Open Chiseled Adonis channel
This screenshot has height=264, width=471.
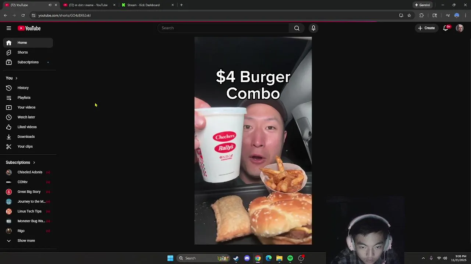pyautogui.click(x=28, y=172)
